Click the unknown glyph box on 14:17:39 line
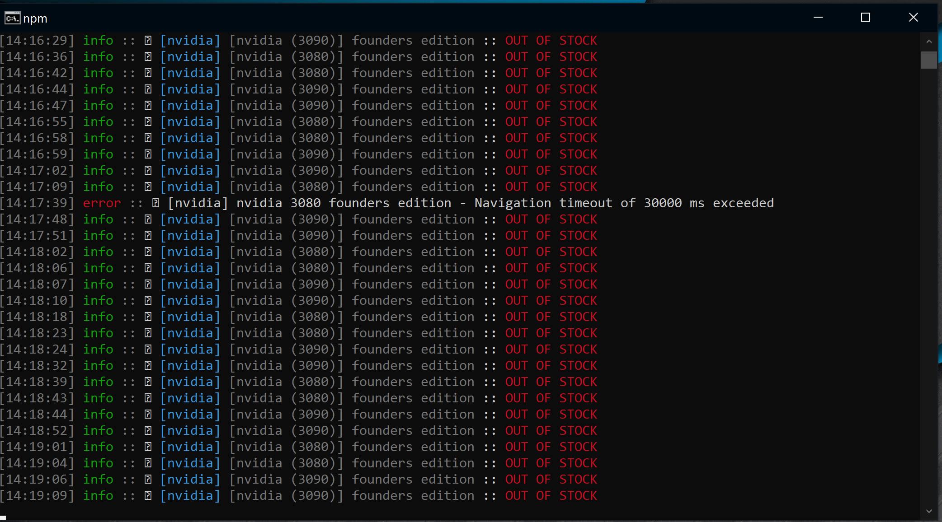Screen dimensions: 942x522 [x=155, y=203]
